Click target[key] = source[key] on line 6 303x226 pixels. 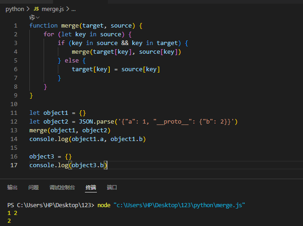click(x=116, y=69)
